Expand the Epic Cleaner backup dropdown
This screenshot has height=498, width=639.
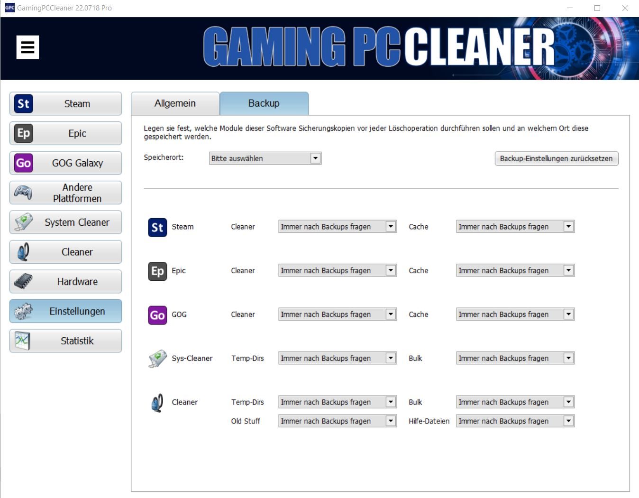tap(338, 270)
